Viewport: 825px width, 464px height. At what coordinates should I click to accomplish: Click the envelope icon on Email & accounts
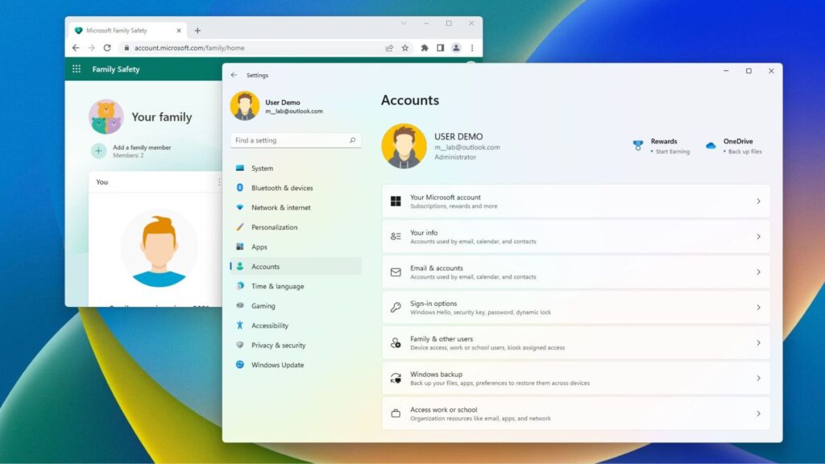(396, 272)
